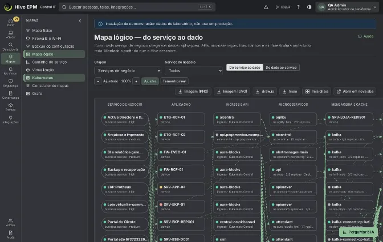Open the Início home icon in sidebar
Image resolution: width=383 pixels, height=242 pixels.
click(10, 22)
